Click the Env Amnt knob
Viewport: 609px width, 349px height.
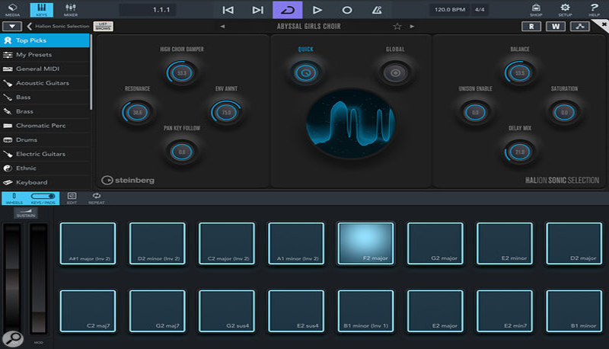pos(226,112)
